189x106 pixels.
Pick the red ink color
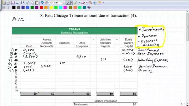point(41,8)
